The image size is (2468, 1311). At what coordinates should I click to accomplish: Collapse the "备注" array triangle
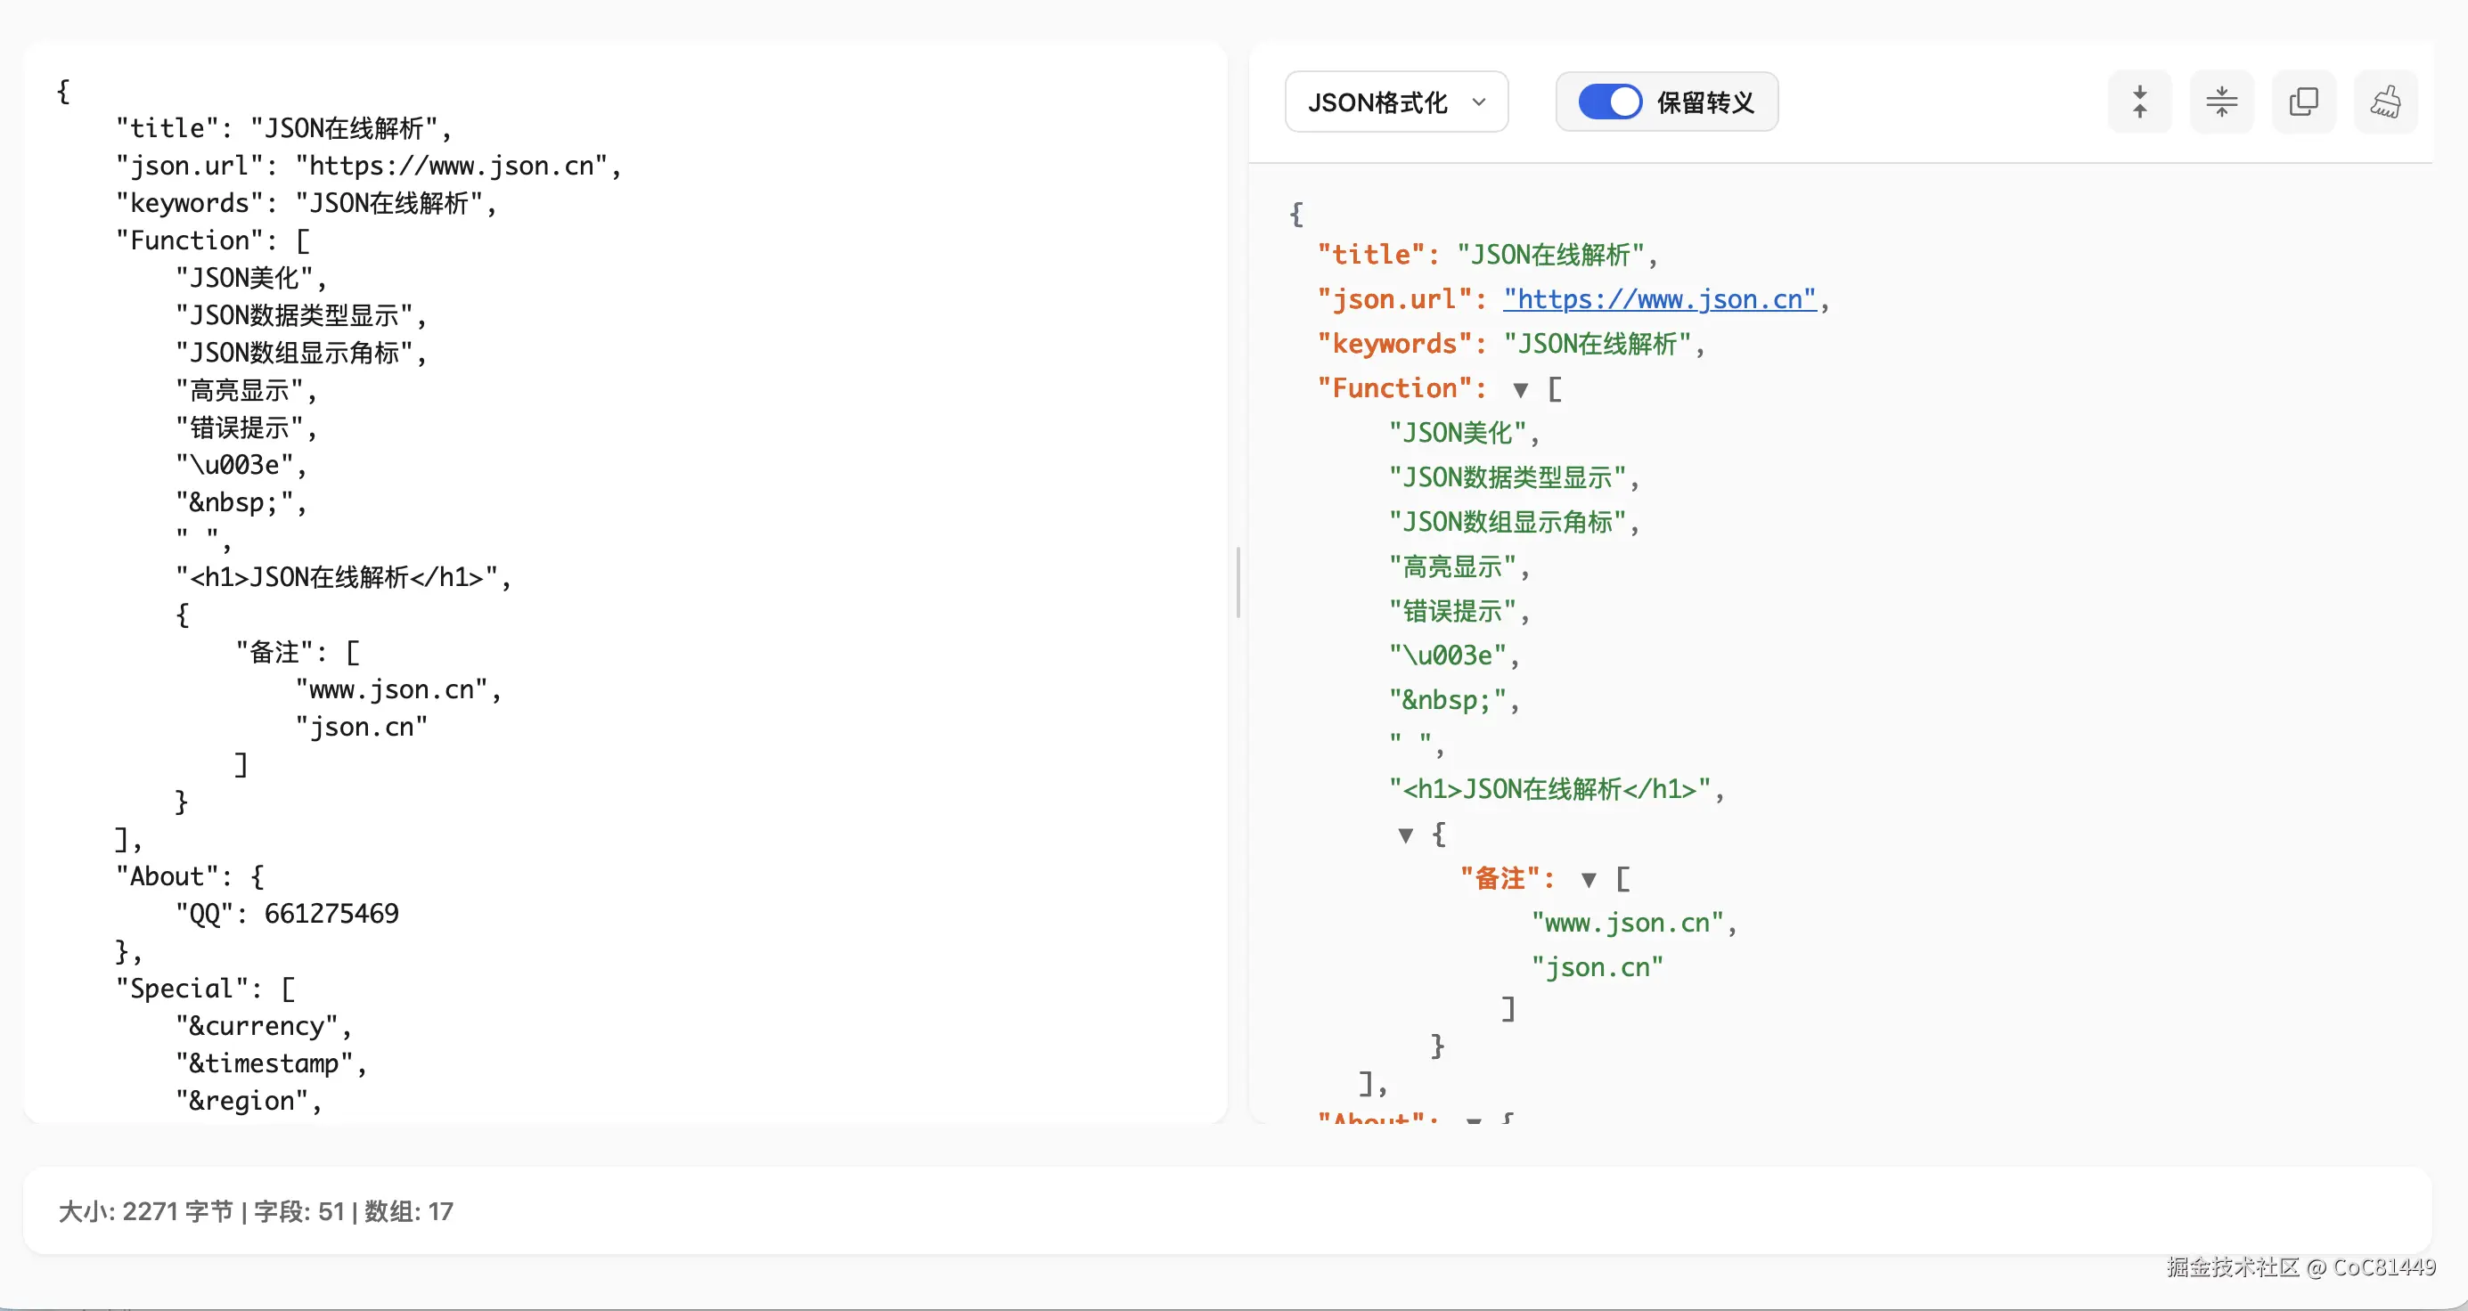pos(1589,879)
